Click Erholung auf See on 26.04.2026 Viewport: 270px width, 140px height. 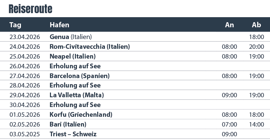pos(75,66)
